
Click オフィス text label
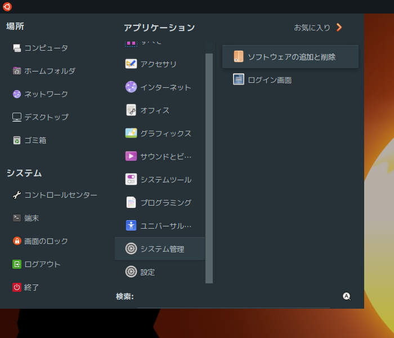point(155,110)
